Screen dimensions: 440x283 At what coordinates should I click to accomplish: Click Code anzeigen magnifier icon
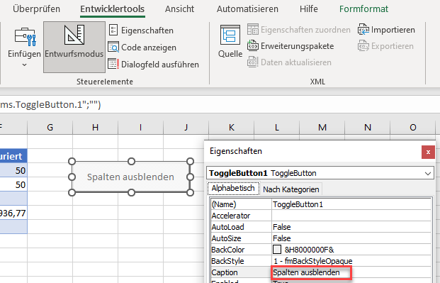(x=113, y=48)
